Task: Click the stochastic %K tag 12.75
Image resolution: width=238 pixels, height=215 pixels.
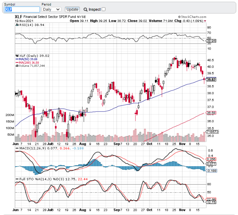Action: click(211, 202)
